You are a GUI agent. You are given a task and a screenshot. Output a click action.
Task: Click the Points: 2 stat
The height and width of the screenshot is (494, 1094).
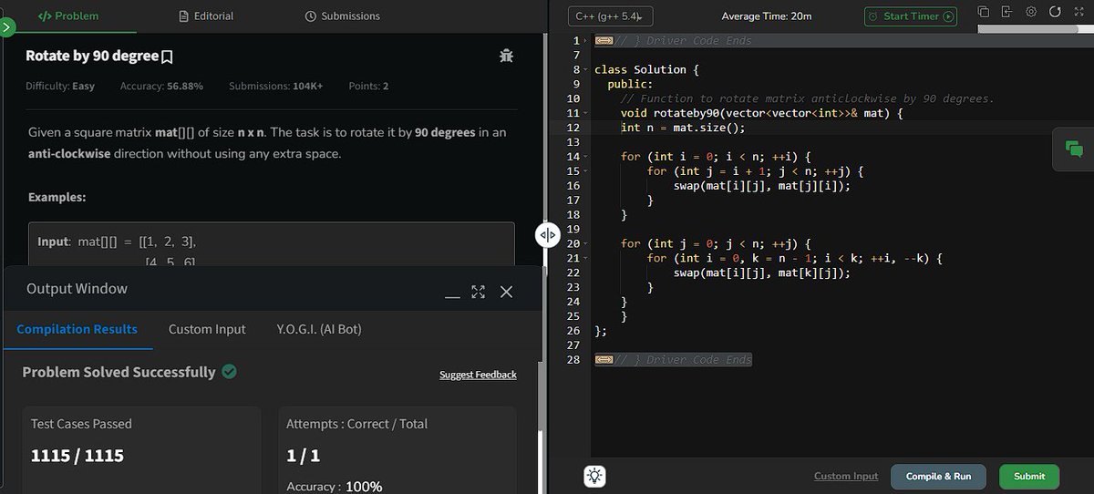369,86
